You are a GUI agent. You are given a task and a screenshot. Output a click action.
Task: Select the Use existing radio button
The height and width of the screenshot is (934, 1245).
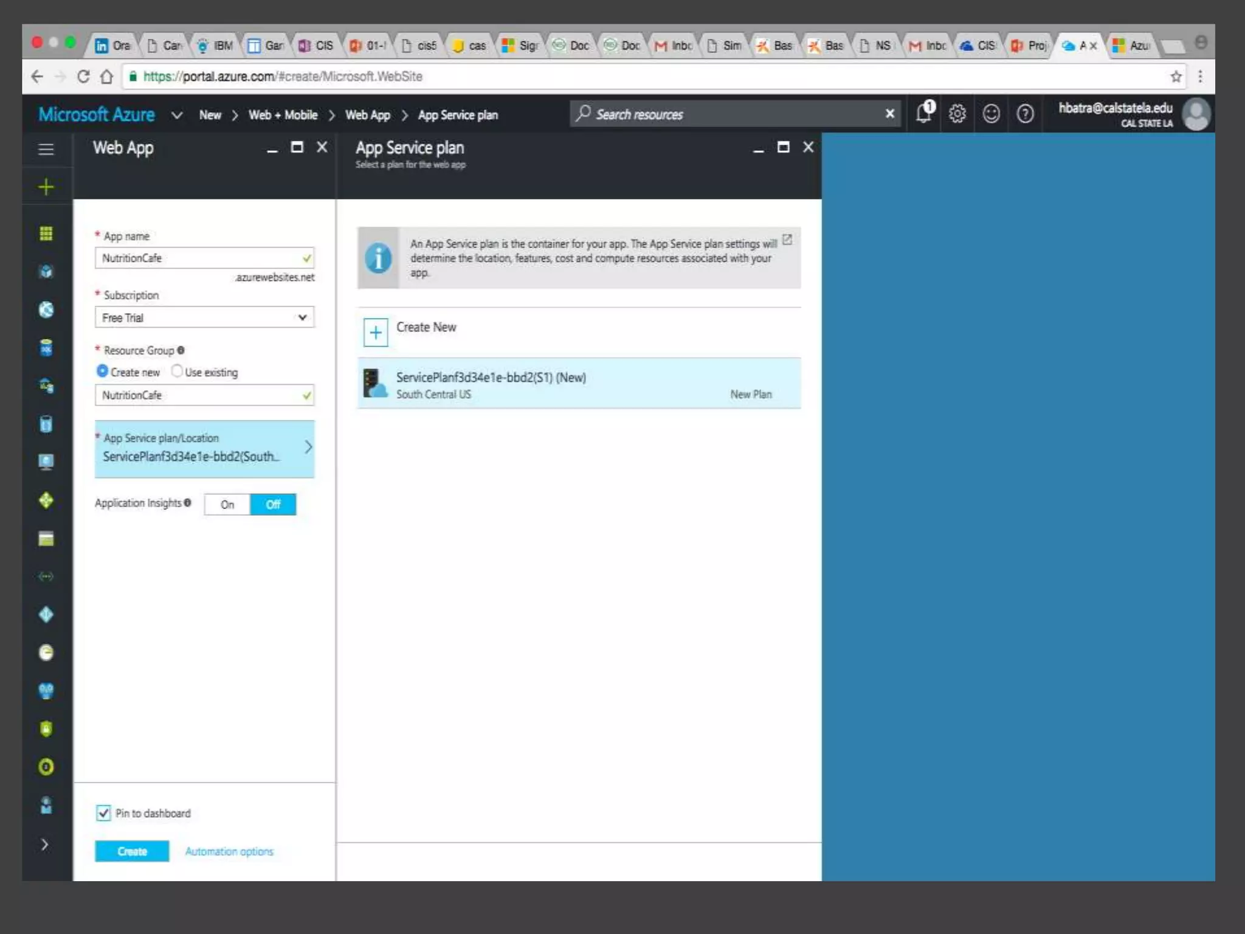[x=177, y=371]
